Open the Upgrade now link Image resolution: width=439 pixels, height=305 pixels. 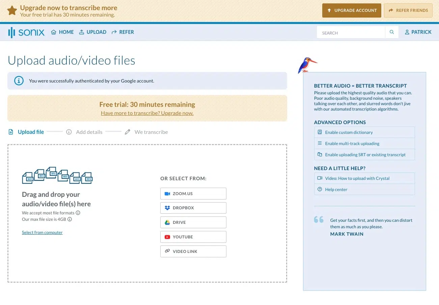coord(147,113)
